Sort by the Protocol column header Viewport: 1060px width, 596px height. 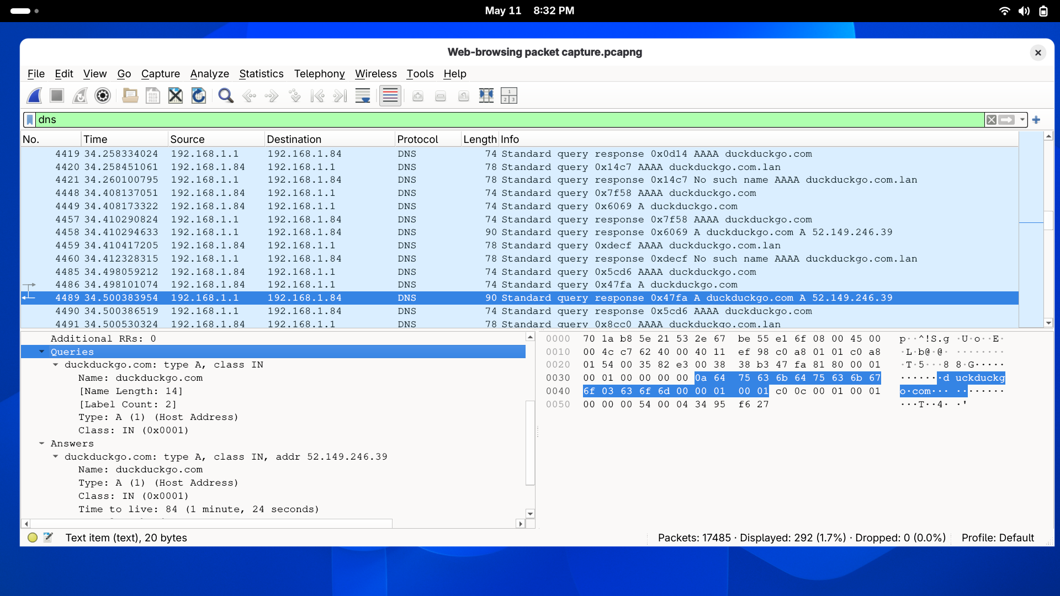(x=428, y=139)
